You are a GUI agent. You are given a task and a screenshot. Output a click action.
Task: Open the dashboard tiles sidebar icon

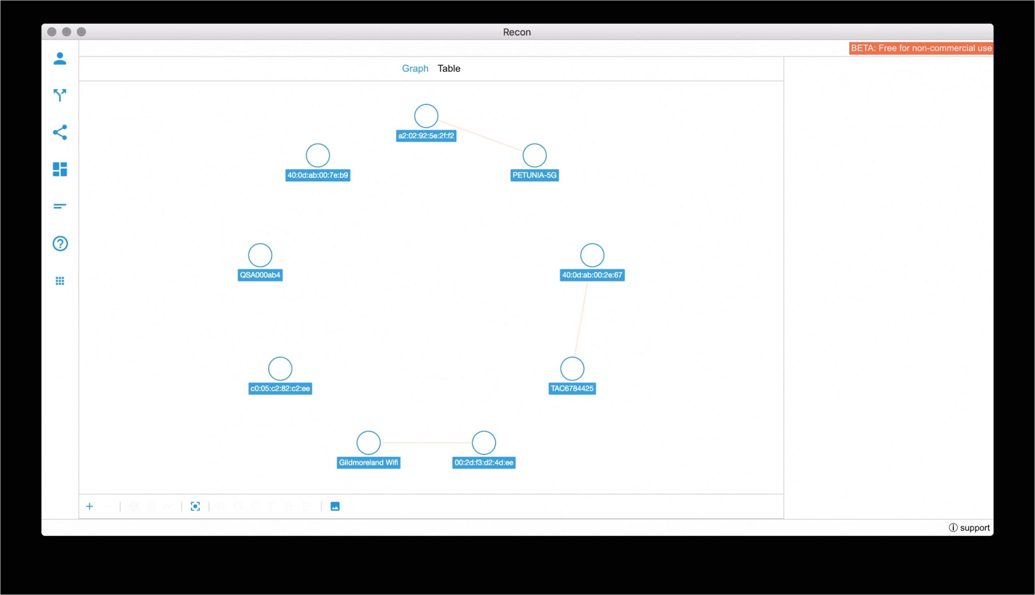(60, 169)
